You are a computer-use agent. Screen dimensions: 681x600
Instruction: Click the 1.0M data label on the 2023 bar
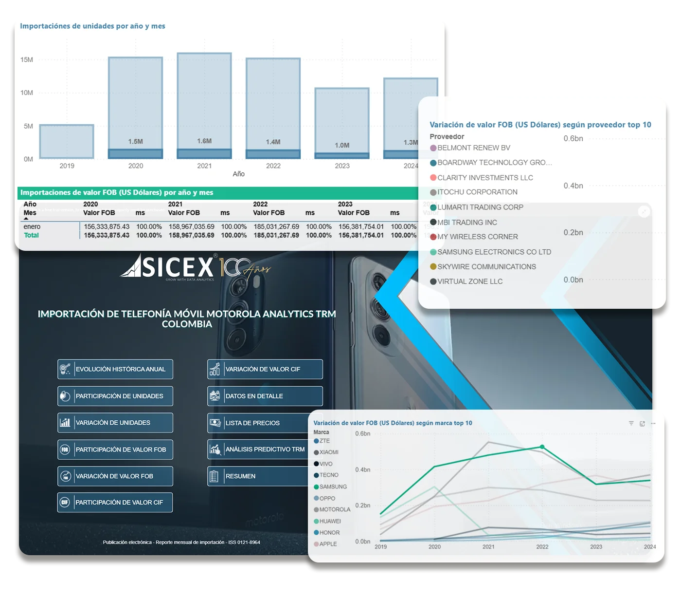point(342,146)
